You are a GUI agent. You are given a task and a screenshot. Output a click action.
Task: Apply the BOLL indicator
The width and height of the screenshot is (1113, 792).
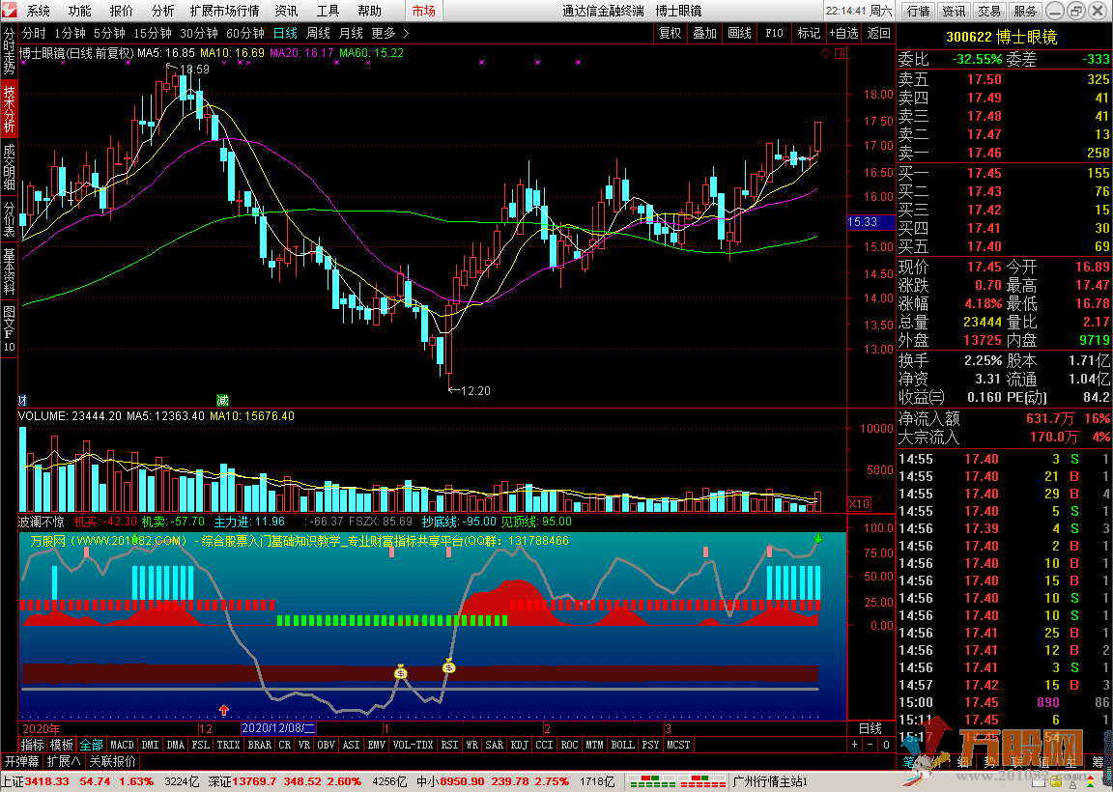[622, 746]
